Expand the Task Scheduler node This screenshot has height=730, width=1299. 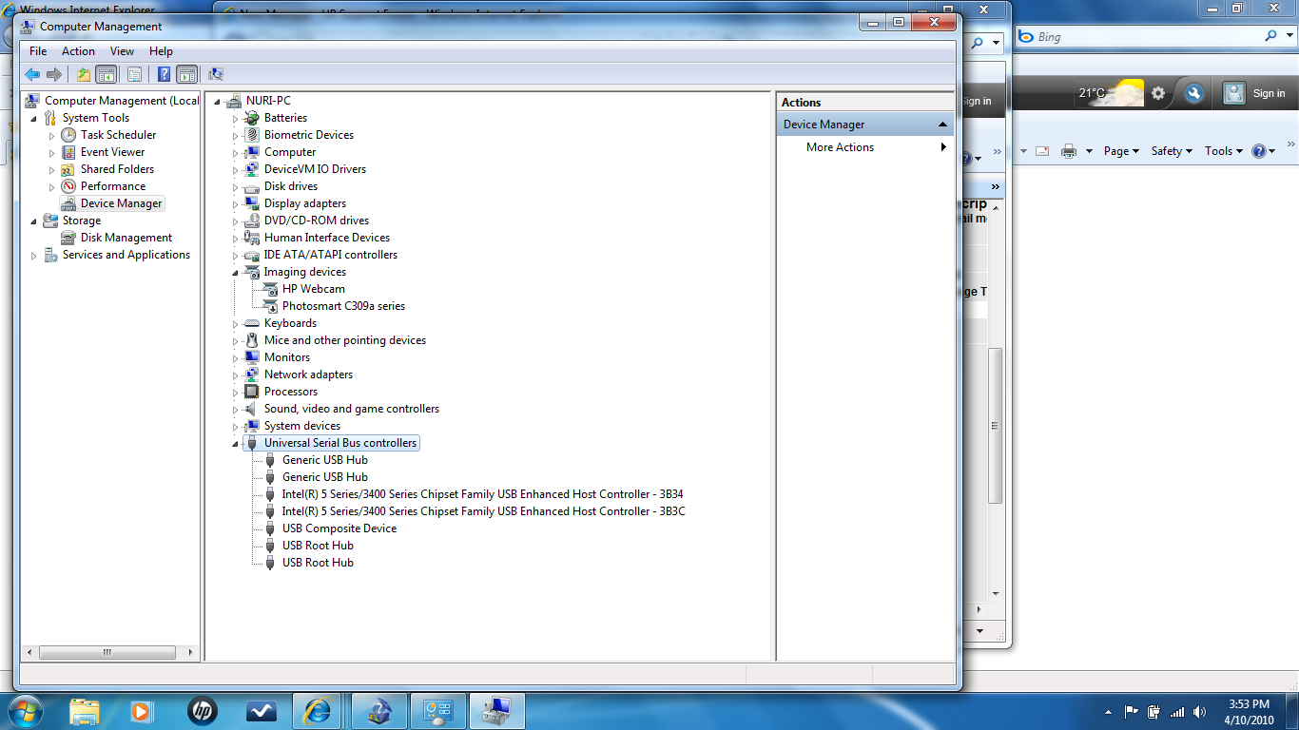point(52,135)
